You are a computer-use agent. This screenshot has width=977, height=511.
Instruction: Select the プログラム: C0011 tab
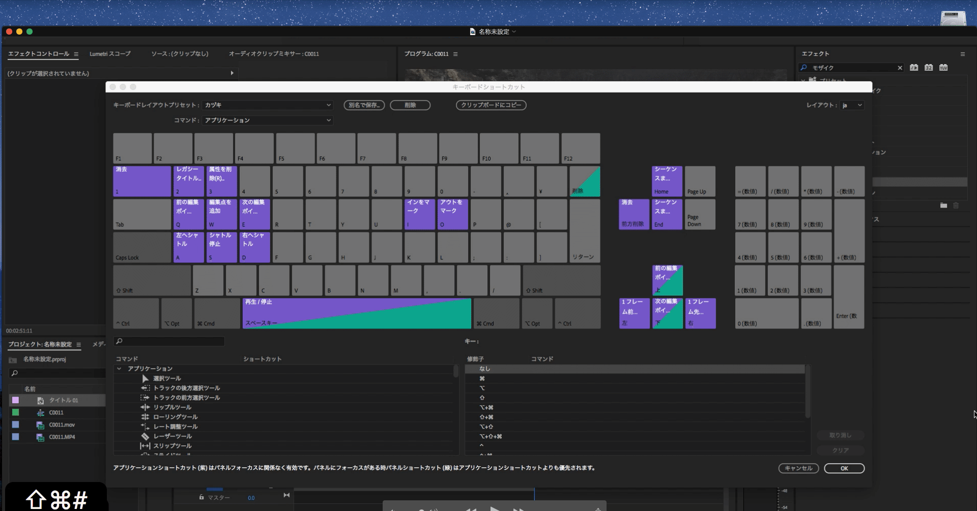[x=427, y=54]
